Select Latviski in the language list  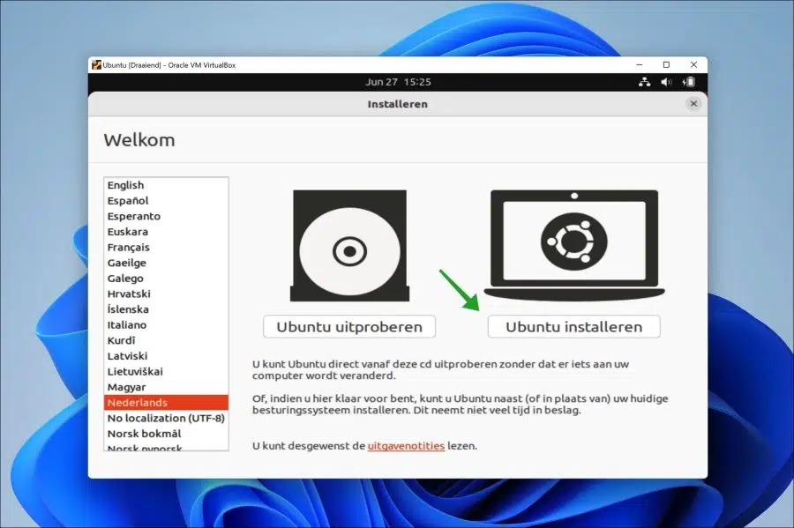tap(166, 356)
